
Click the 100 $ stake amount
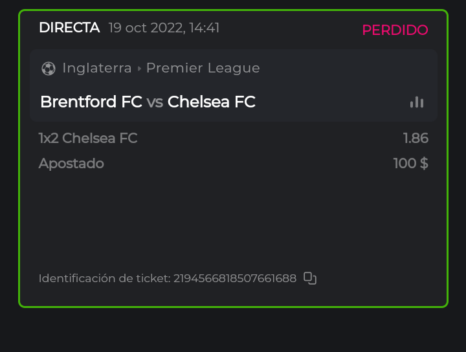(410, 163)
